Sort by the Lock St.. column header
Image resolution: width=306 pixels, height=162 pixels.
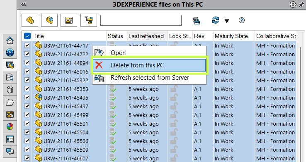pyautogui.click(x=180, y=36)
